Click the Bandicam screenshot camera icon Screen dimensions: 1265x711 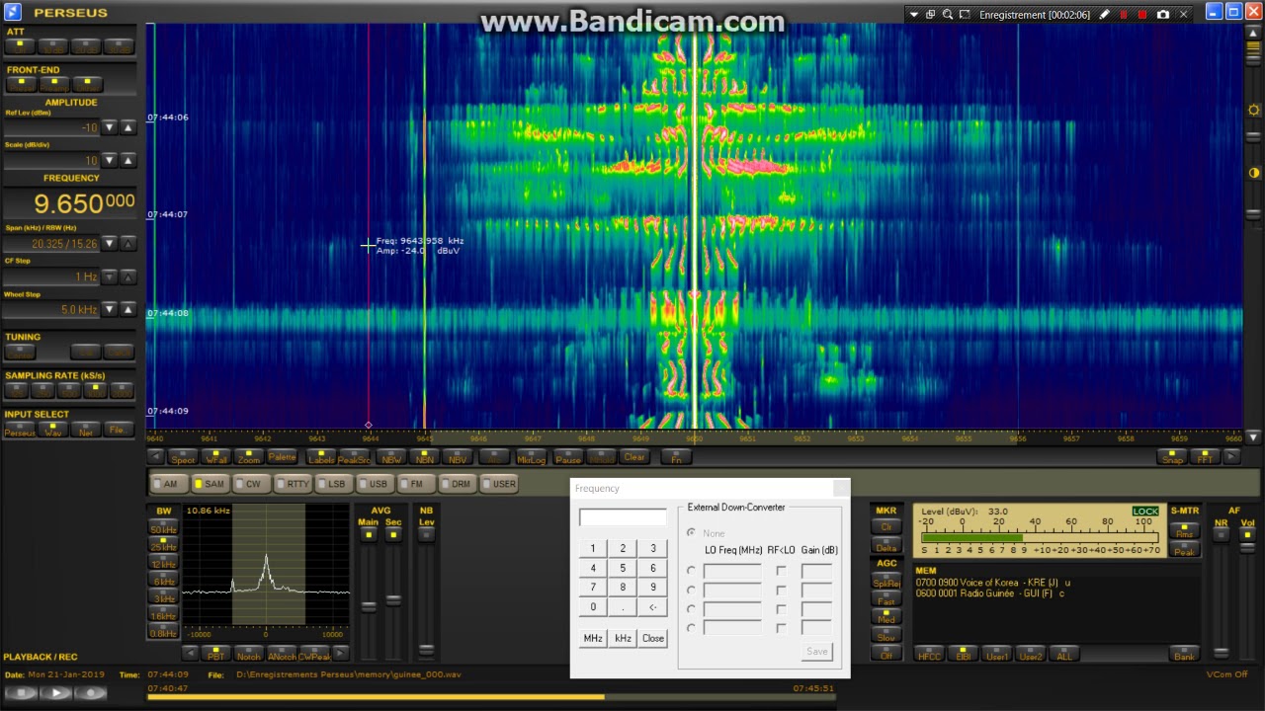click(1163, 15)
